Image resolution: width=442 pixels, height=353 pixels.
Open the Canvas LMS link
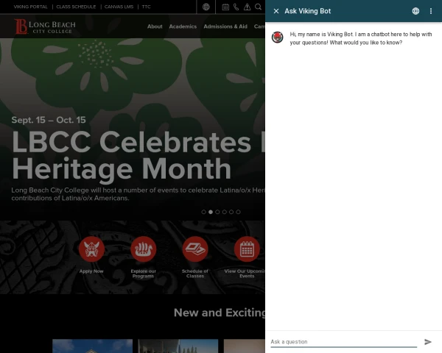tap(119, 7)
